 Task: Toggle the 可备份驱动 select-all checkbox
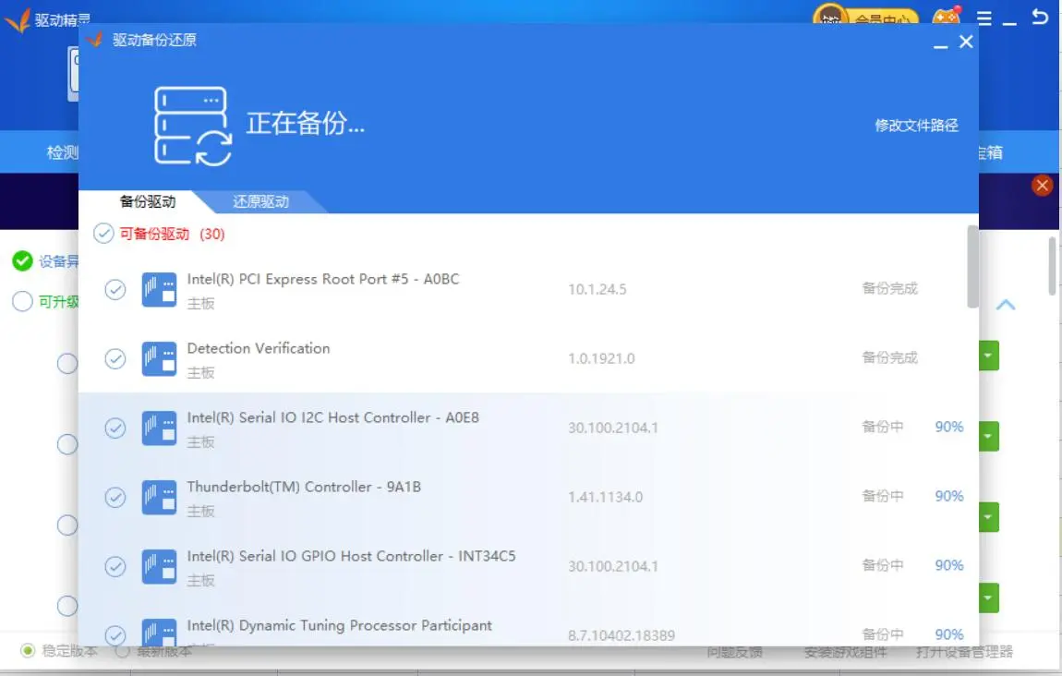103,234
